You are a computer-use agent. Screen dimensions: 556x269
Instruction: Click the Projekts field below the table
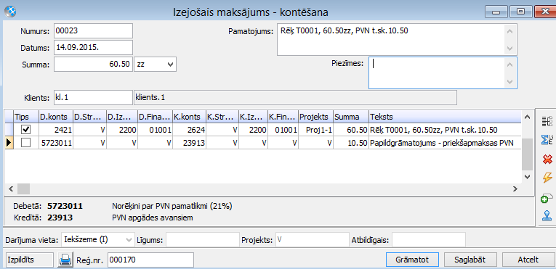point(312,239)
